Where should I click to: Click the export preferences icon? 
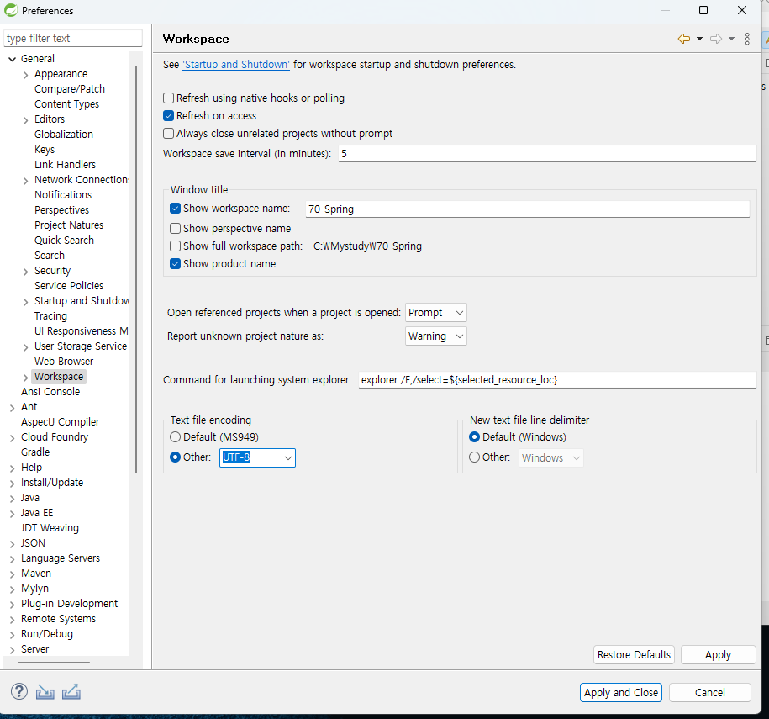point(71,691)
